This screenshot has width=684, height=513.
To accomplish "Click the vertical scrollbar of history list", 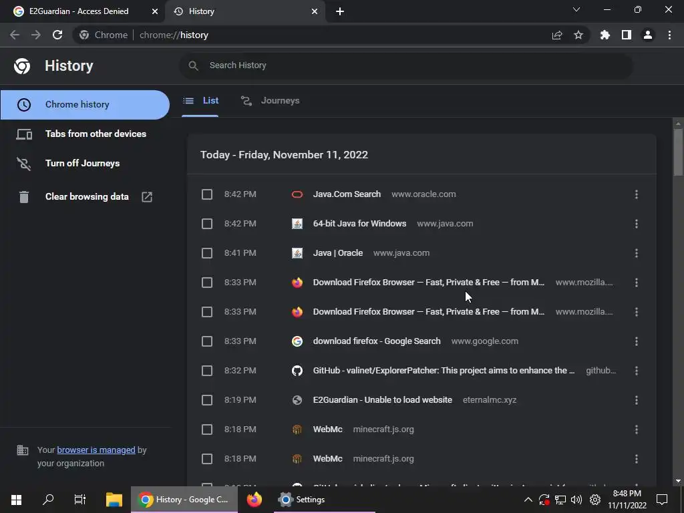I will [678, 152].
